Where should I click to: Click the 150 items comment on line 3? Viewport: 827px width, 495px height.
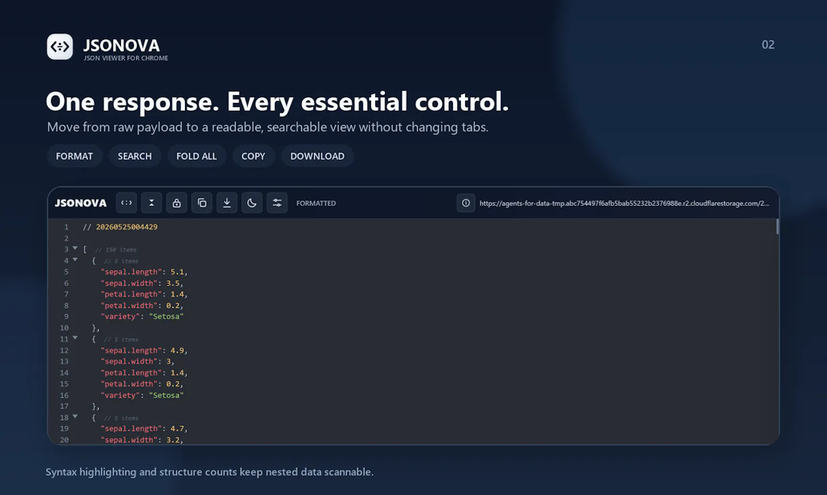[116, 250]
